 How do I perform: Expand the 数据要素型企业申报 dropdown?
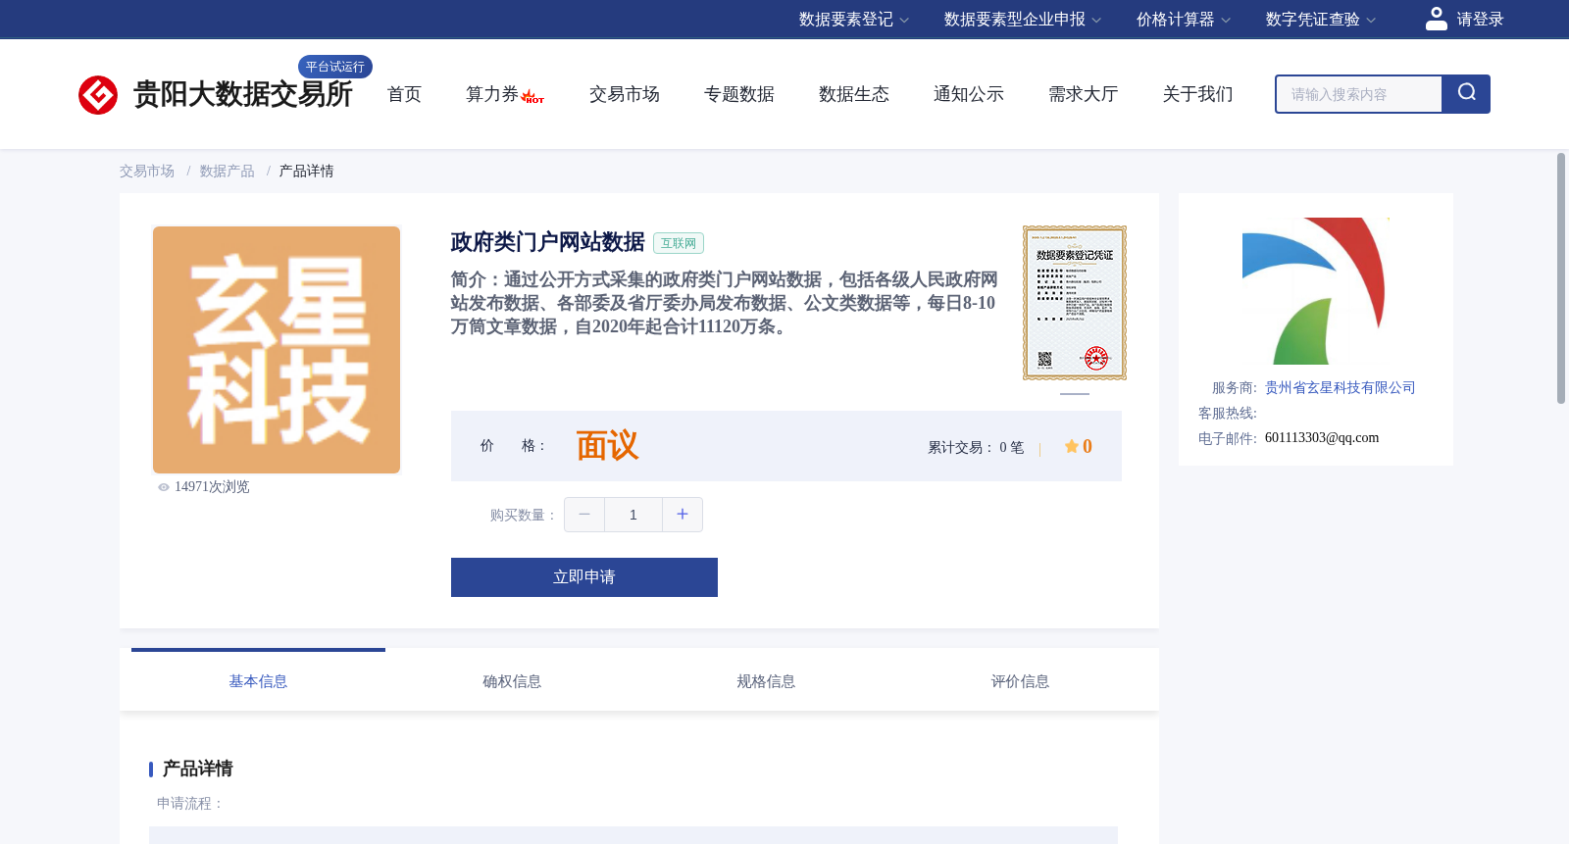[1022, 20]
